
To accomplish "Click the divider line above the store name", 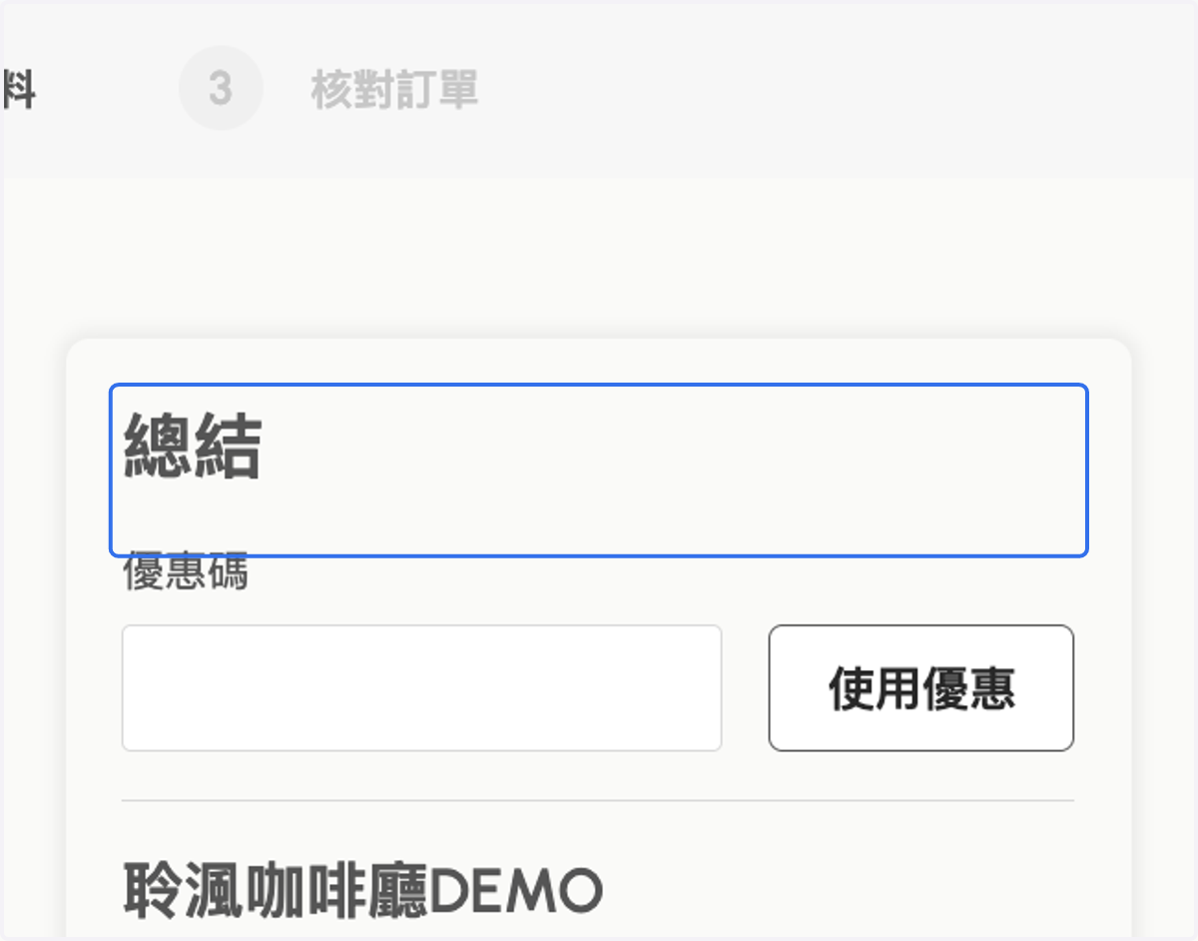I will coord(598,800).
